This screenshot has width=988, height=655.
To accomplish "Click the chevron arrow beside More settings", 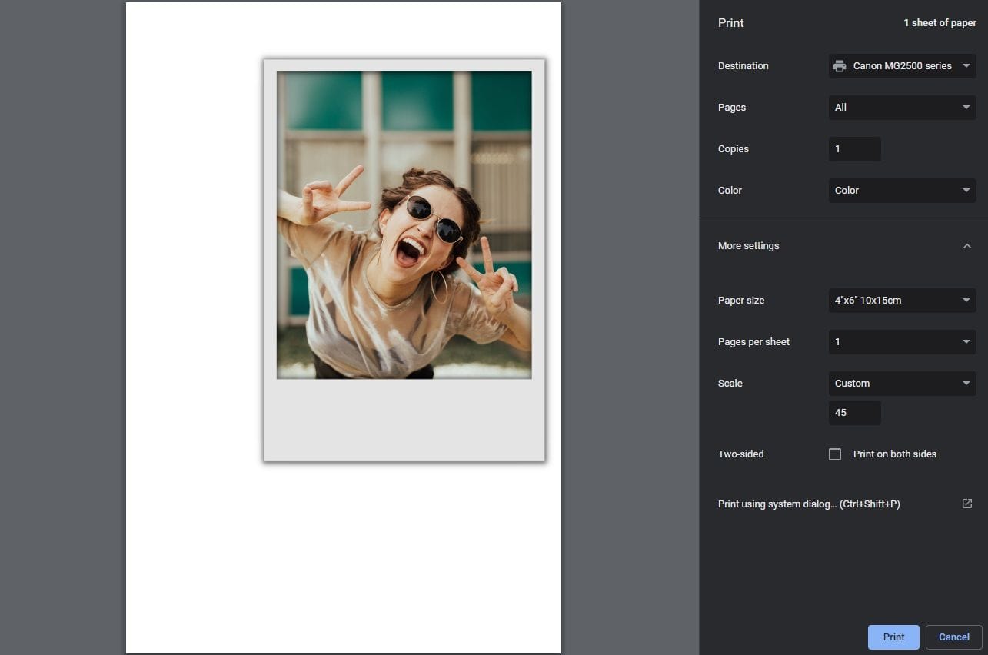I will tap(966, 246).
